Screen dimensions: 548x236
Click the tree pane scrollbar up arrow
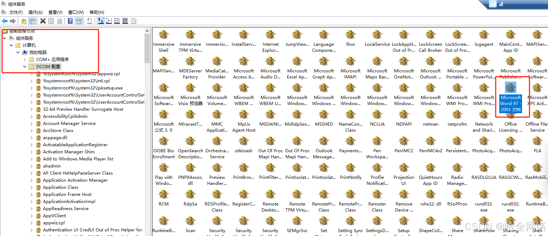(147, 32)
